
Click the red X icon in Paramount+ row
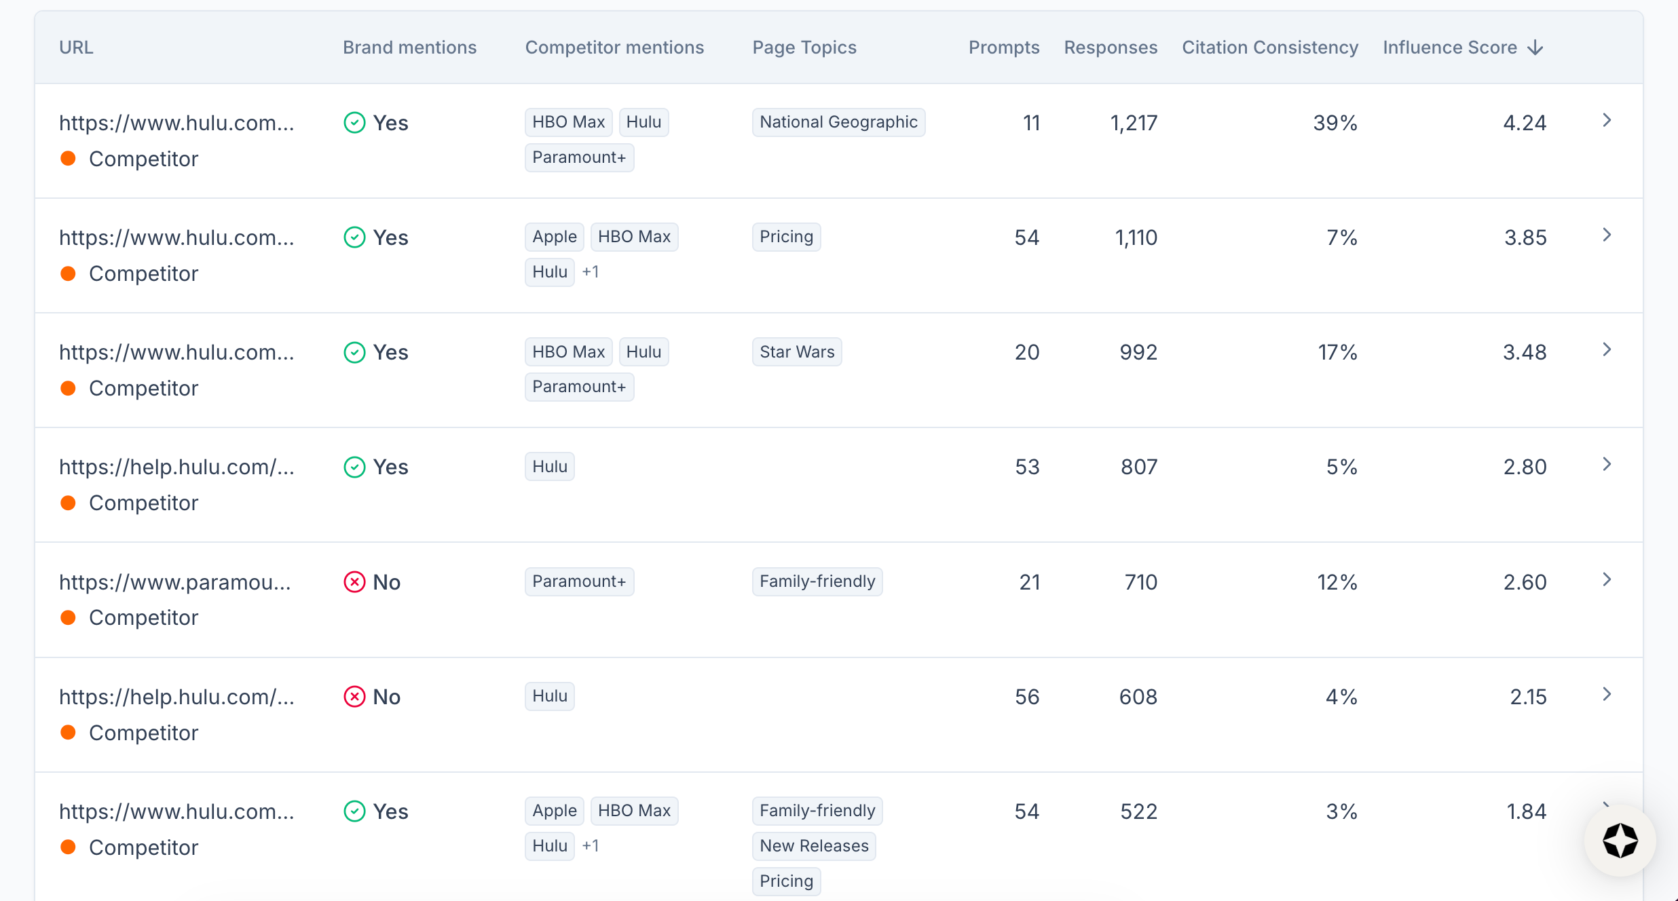tap(354, 582)
